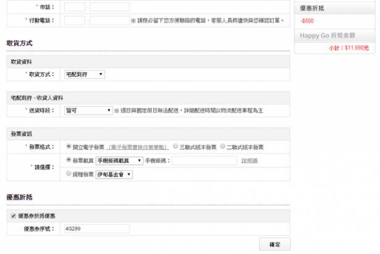Click the 確定 button
Image resolution: width=380 pixels, height=254 pixels.
(x=275, y=244)
